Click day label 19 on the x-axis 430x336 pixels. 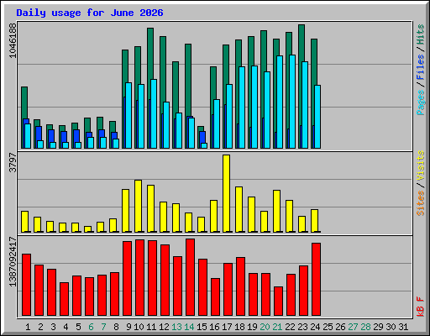(252, 327)
